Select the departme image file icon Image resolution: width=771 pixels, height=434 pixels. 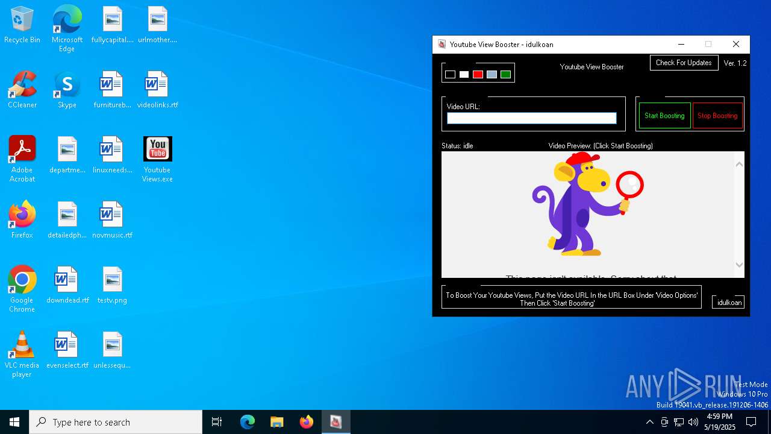[67, 155]
